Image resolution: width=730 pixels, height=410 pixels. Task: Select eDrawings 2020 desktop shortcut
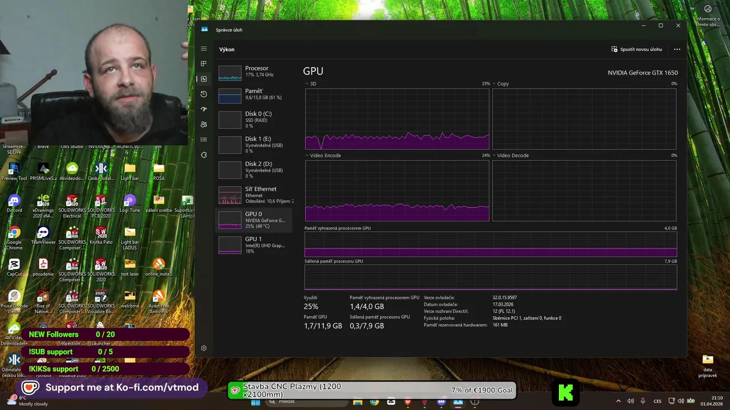[43, 206]
